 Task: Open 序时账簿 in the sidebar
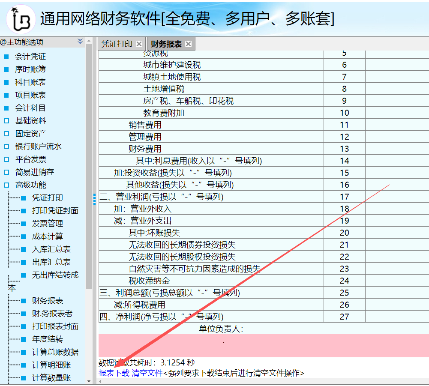30,69
